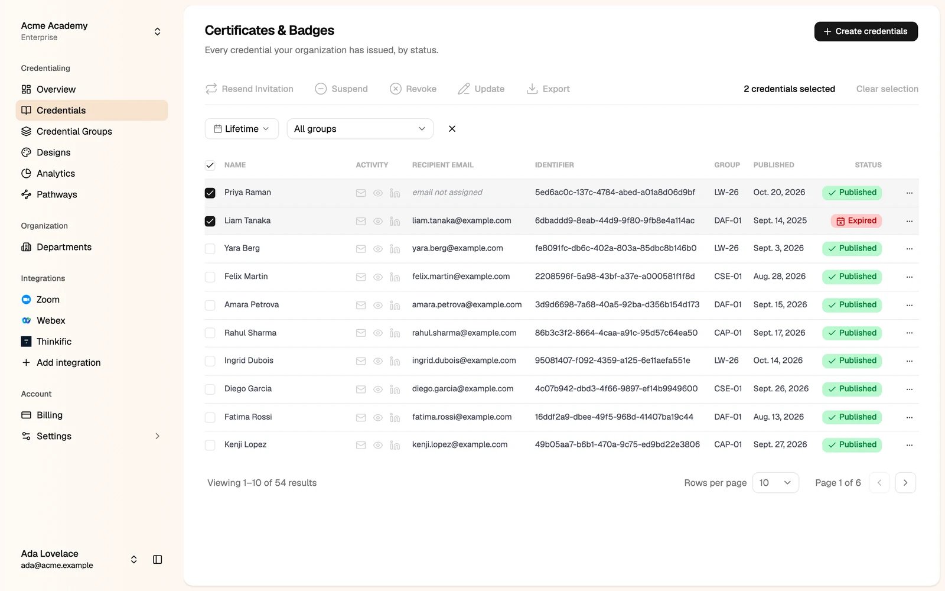Open the more options menu for Ingrid Dubois
945x591 pixels.
click(x=910, y=361)
